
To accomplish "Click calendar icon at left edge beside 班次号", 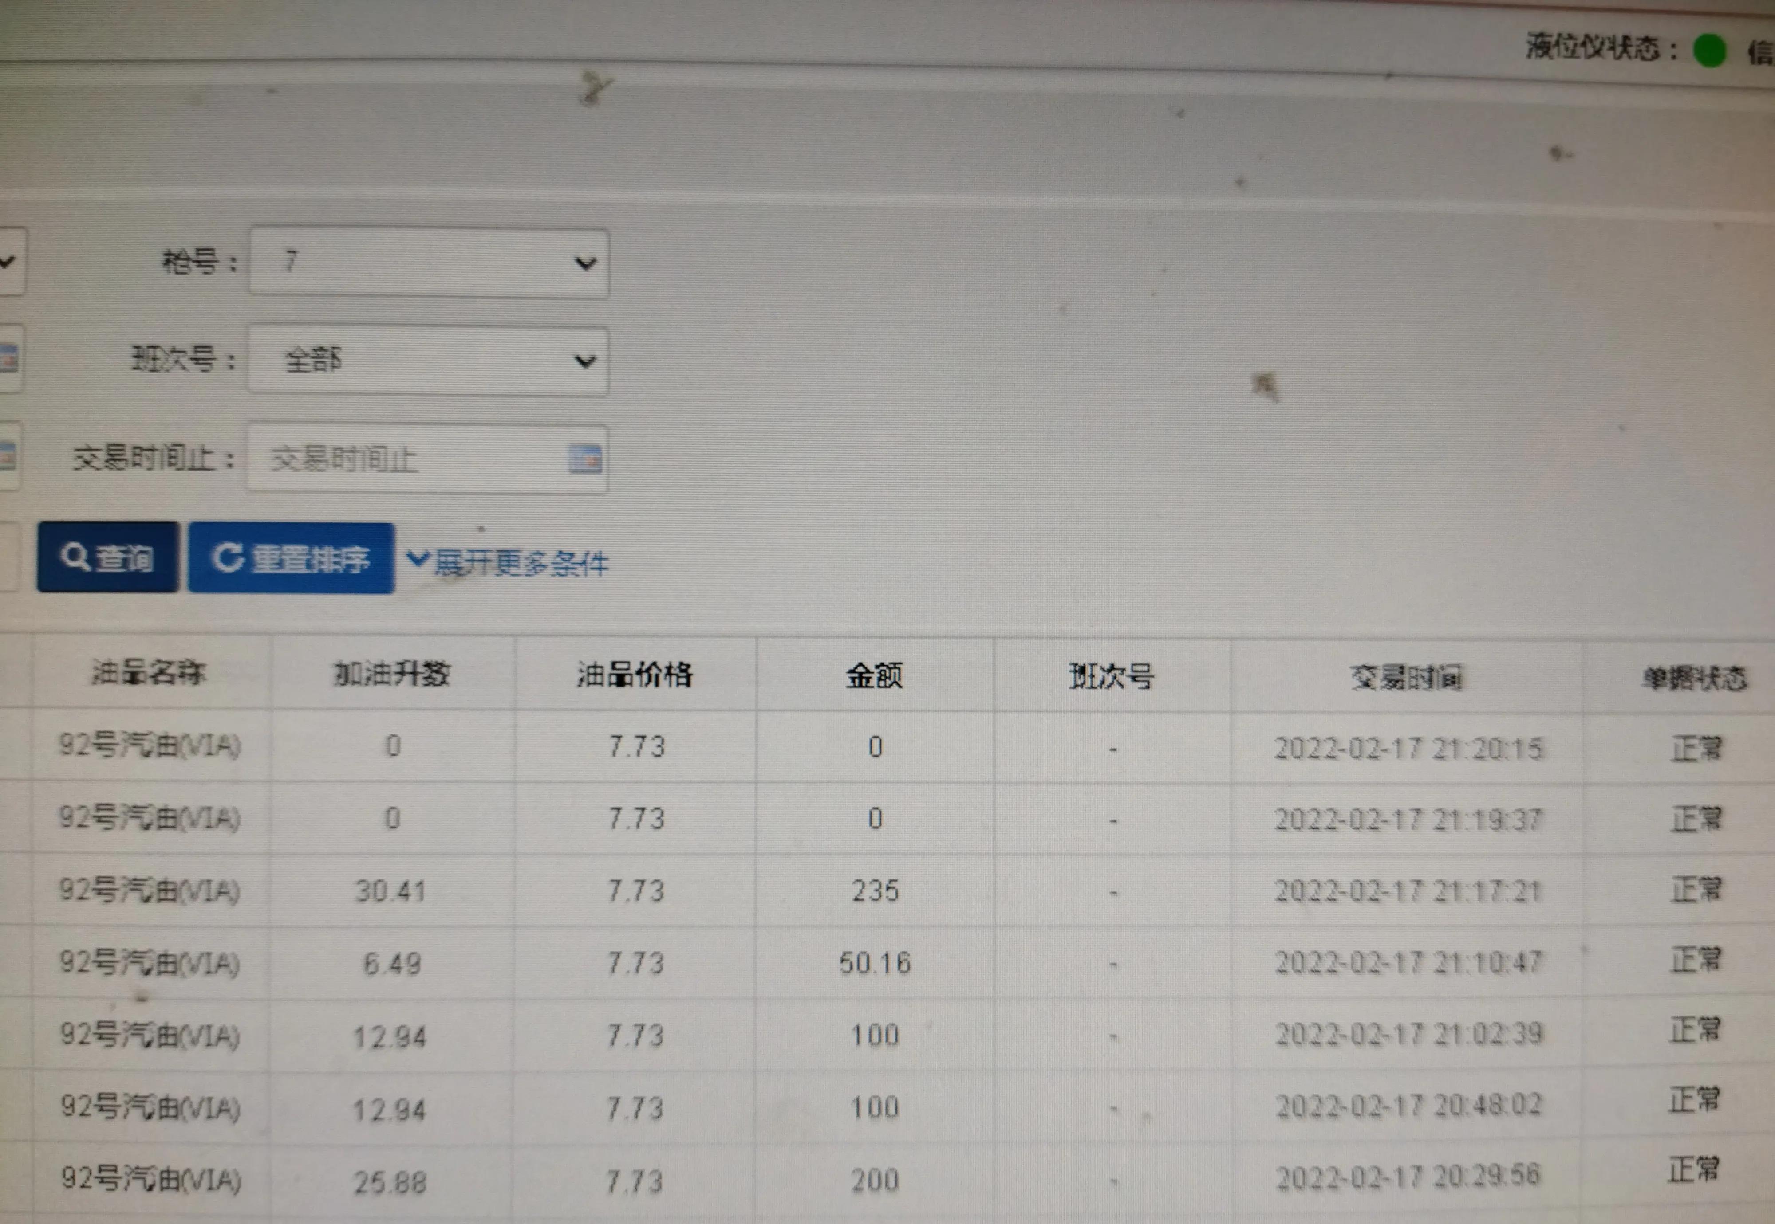I will (8, 358).
